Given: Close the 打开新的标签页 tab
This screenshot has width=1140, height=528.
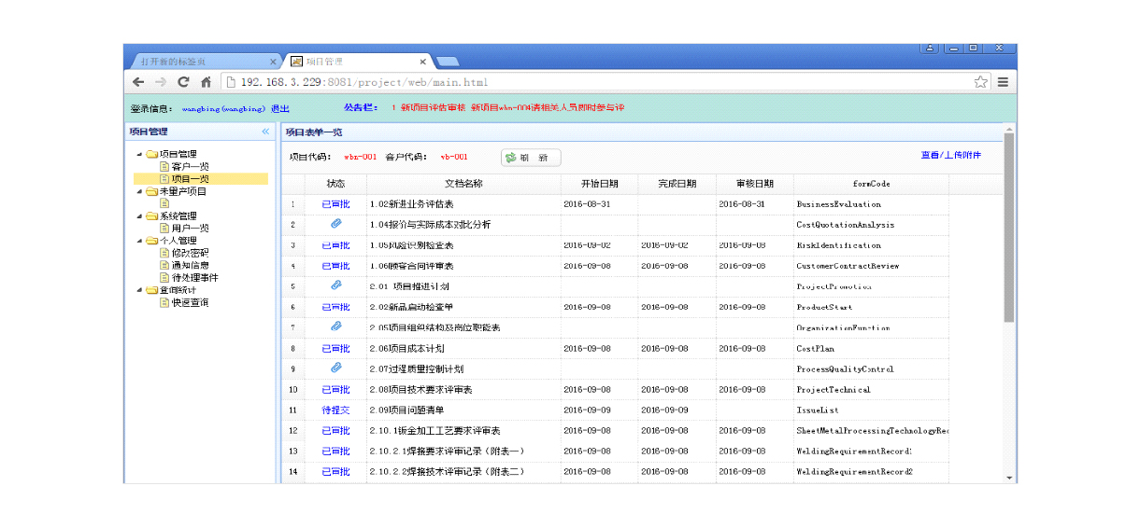Looking at the screenshot, I should [273, 62].
